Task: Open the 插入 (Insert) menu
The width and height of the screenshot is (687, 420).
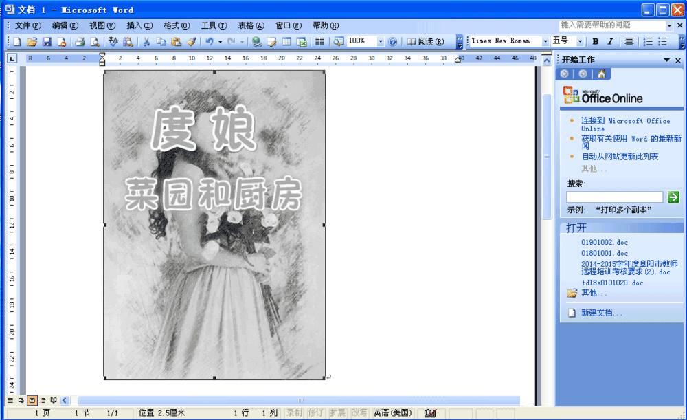Action: tap(139, 25)
